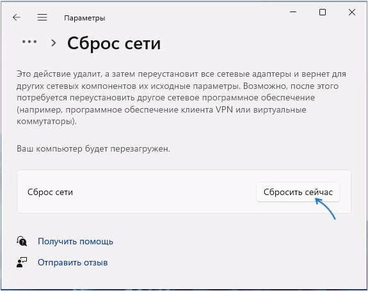Click the Параметры window title
This screenshot has height=291, width=368.
84,18
